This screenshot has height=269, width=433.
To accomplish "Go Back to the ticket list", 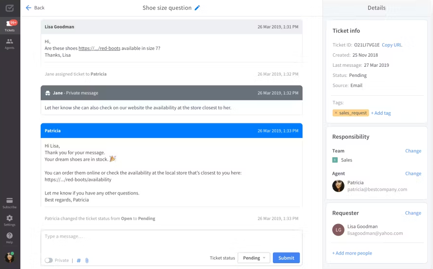I will [35, 8].
